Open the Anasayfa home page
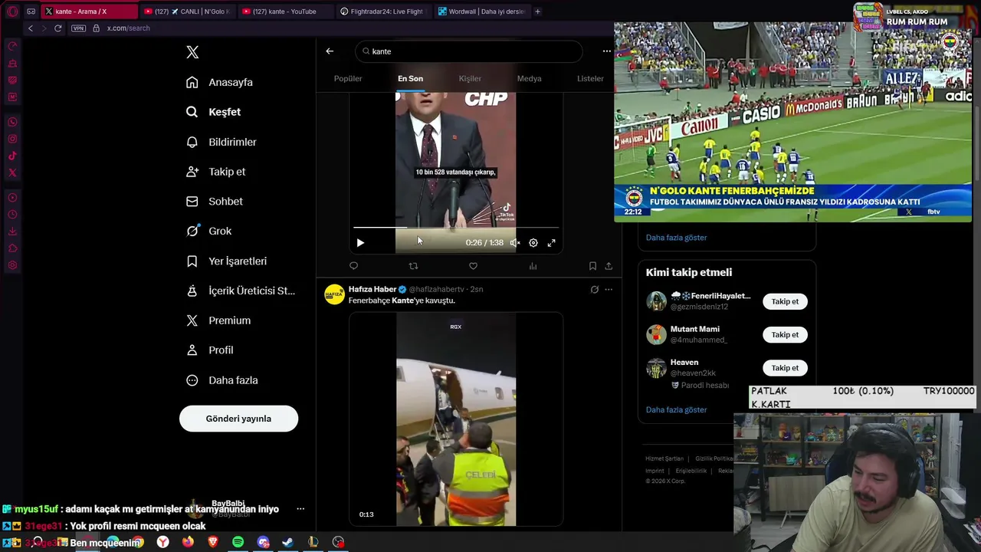981x552 pixels. coord(219,82)
